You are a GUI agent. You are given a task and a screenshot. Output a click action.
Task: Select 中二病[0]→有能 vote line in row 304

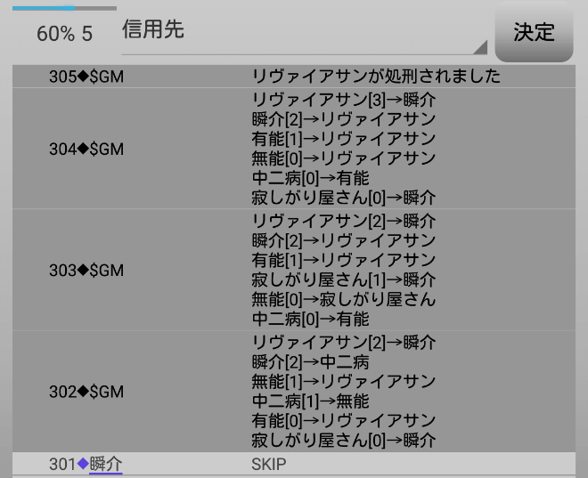pos(310,178)
